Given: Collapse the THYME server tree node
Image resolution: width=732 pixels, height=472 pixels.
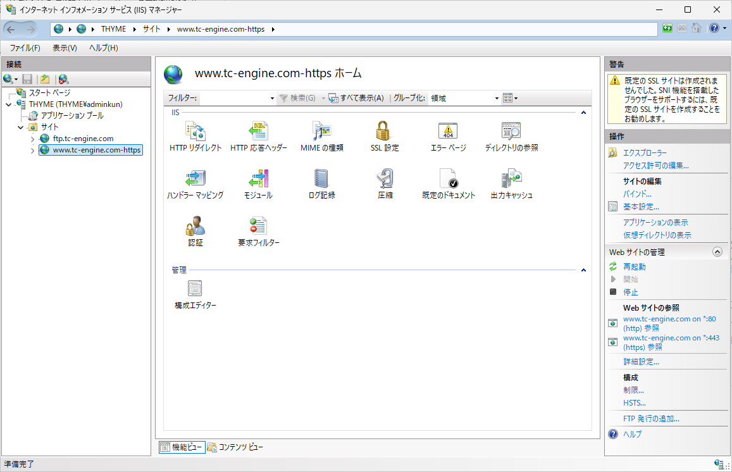Looking at the screenshot, I should (x=8, y=104).
